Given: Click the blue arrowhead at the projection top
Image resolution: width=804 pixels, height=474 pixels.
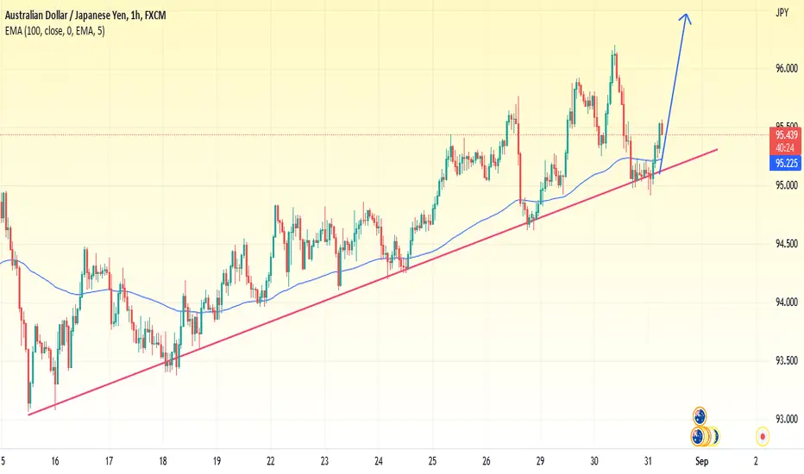Looking at the screenshot, I should (686, 19).
